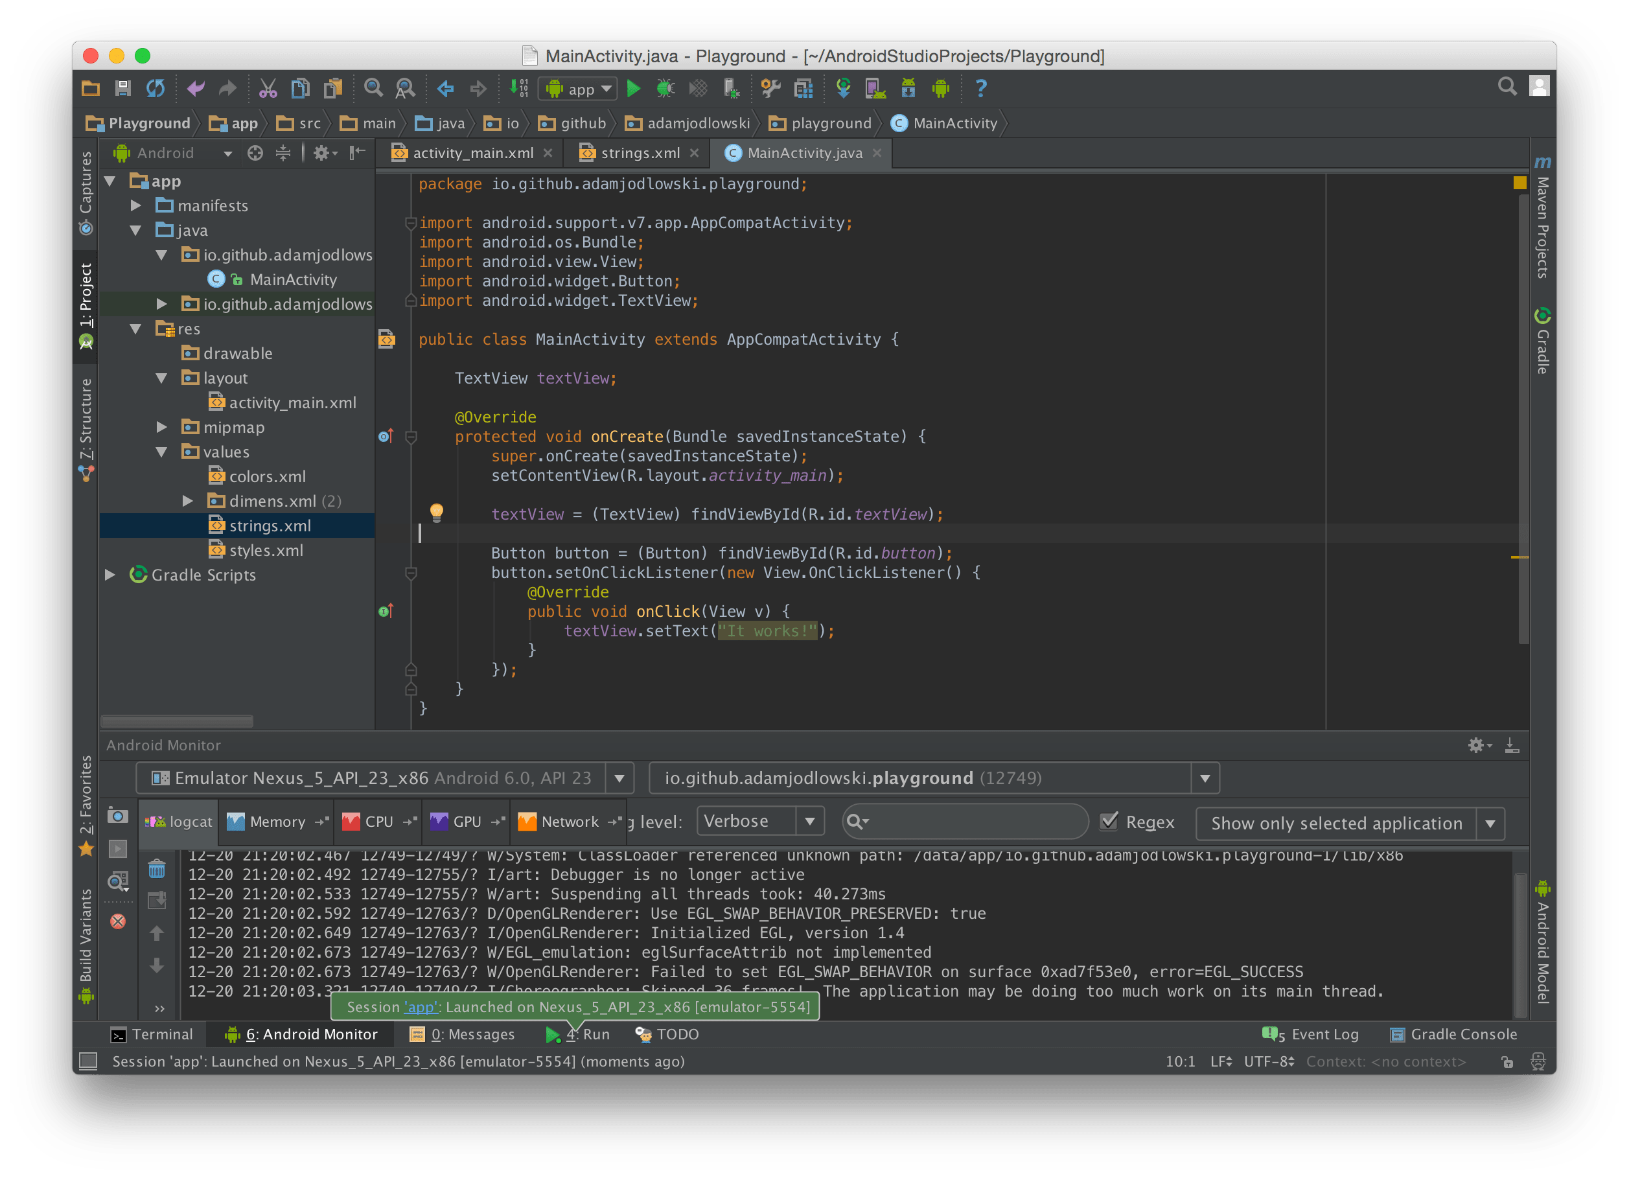Open the Android Device Monitor icon
The image size is (1629, 1178).
pos(940,88)
